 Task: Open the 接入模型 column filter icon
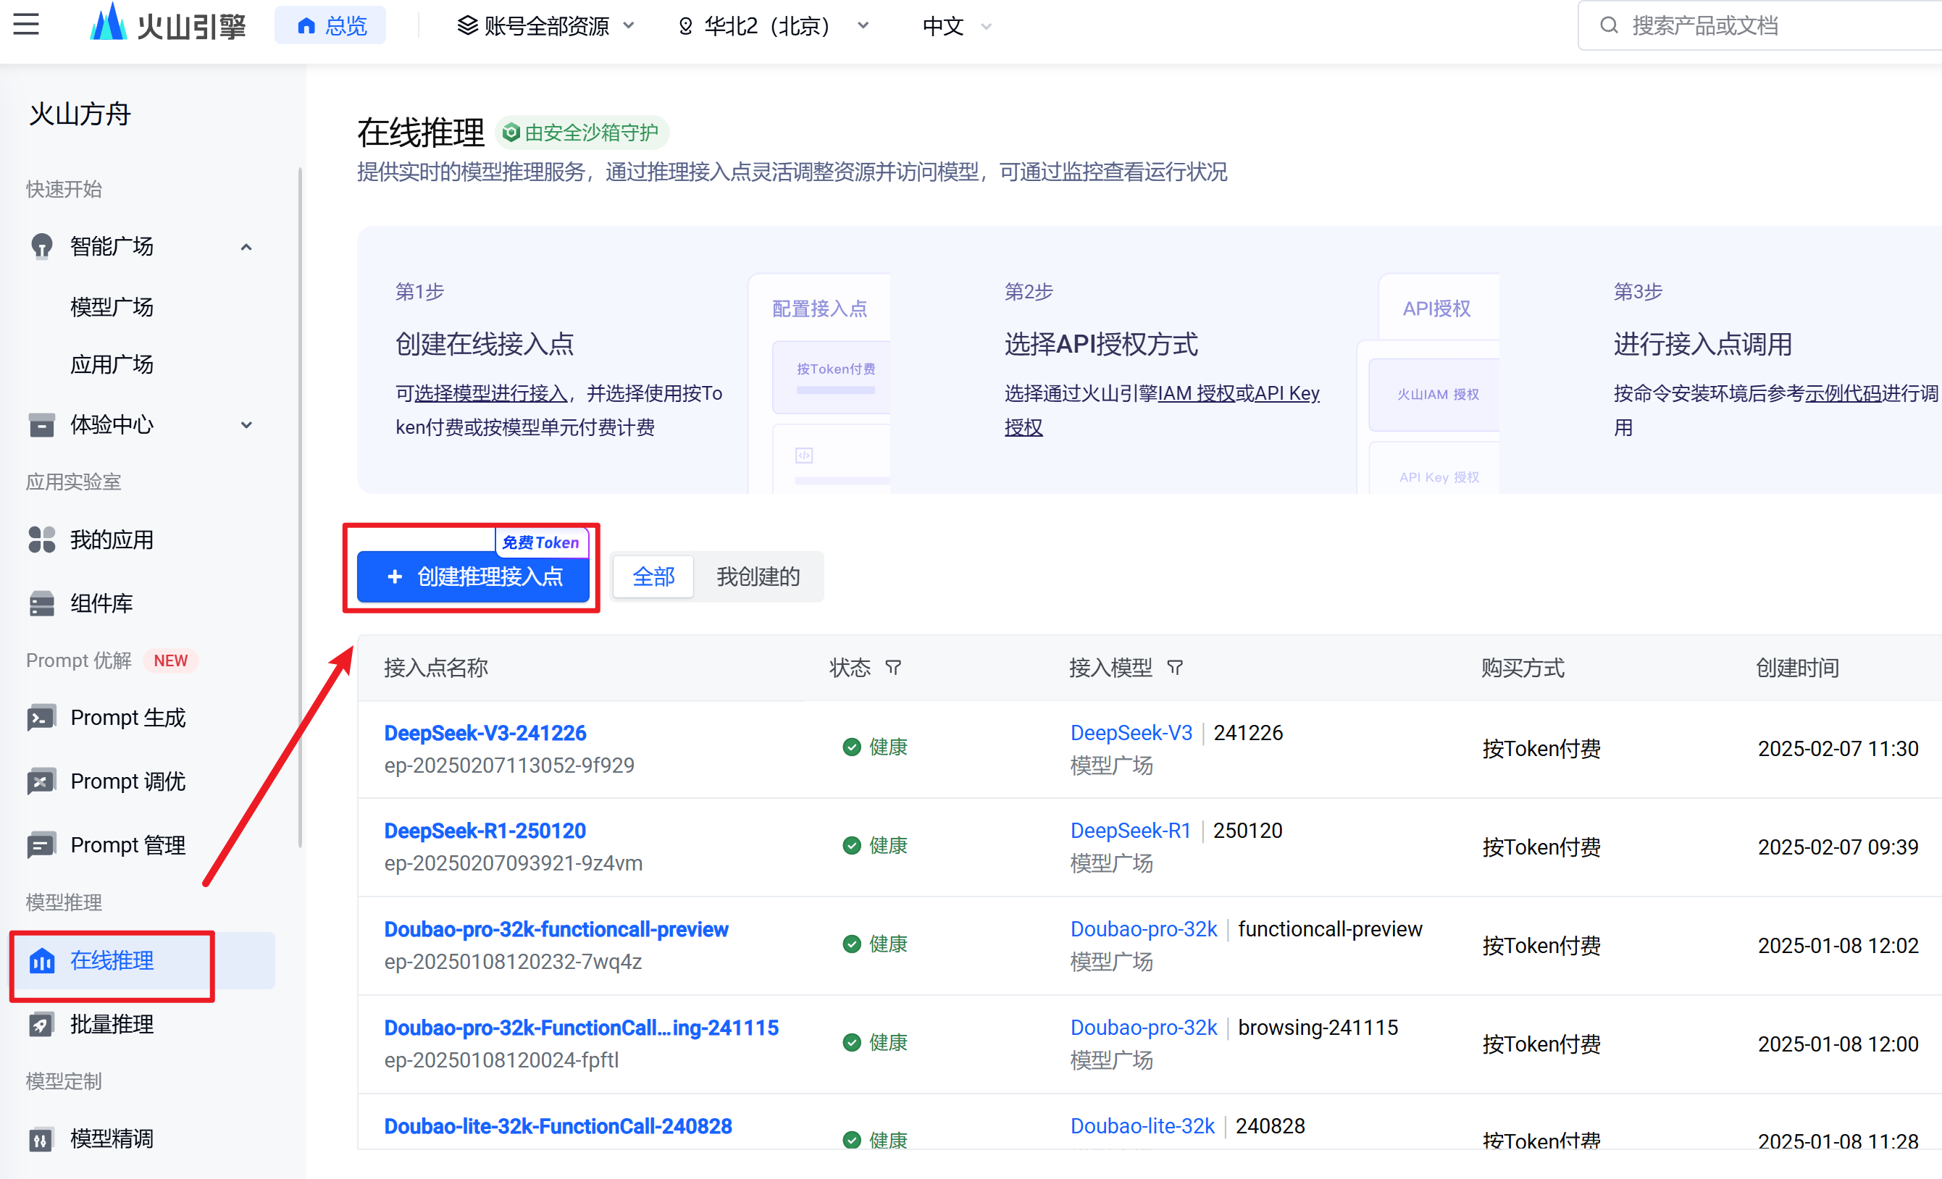[1175, 668]
